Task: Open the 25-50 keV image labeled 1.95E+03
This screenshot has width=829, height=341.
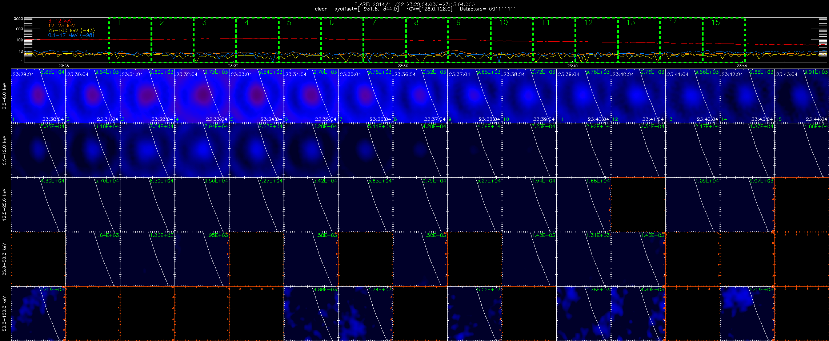Action: tap(202, 259)
